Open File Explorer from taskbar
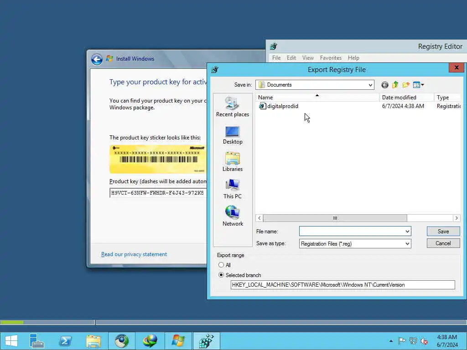 tap(93, 341)
